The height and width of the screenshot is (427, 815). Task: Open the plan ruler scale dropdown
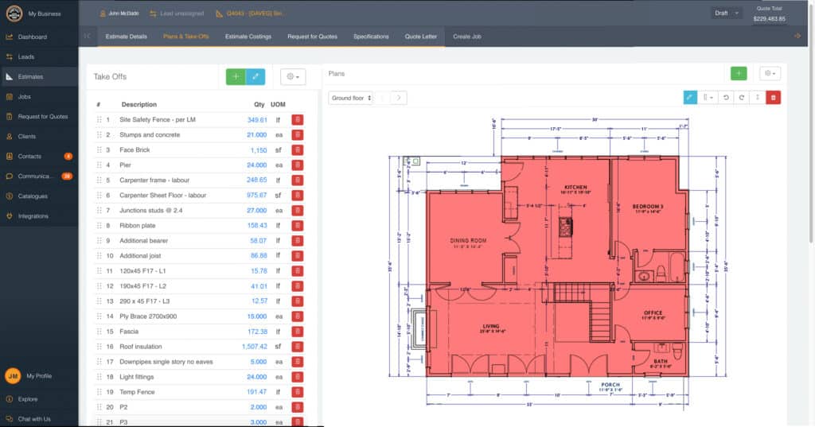pyautogui.click(x=708, y=97)
